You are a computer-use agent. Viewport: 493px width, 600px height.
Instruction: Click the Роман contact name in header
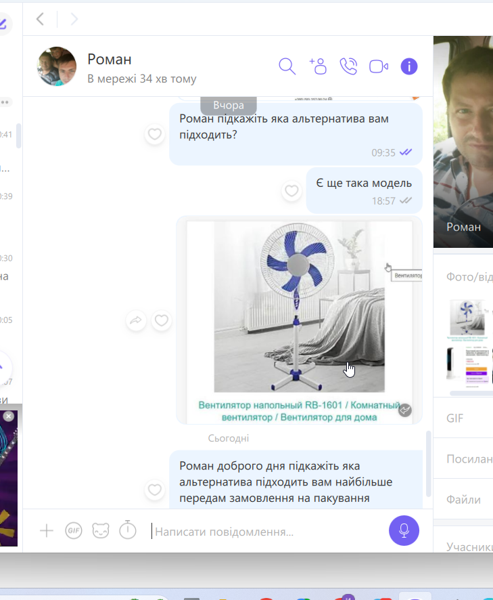pyautogui.click(x=110, y=60)
